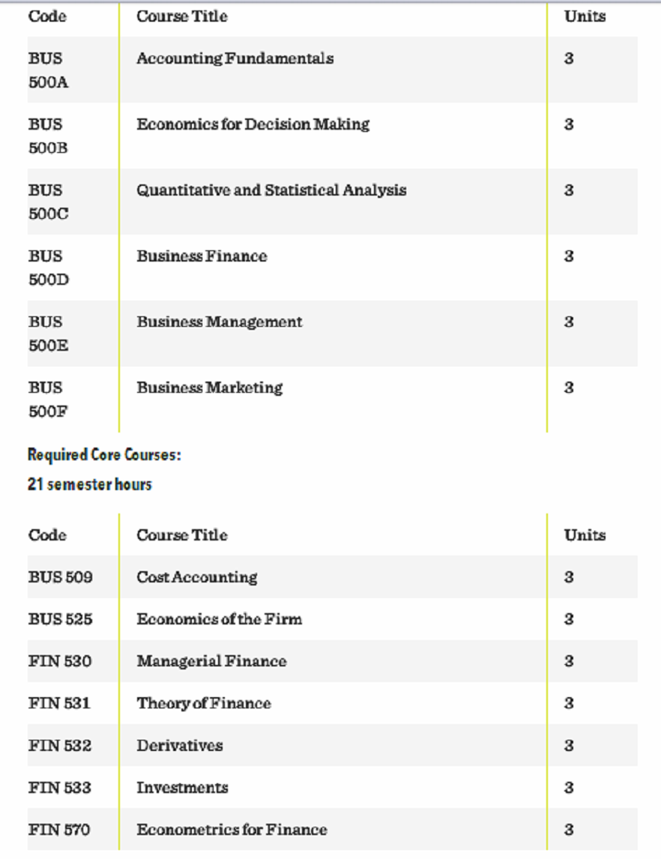661x859 pixels.
Task: Click the Business Marketing course title
Action: [x=209, y=388]
